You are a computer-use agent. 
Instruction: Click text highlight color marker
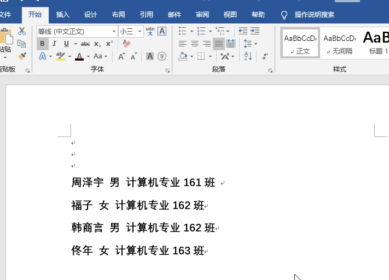coord(61,56)
